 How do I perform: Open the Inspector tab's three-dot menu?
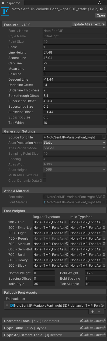click(104, 3)
